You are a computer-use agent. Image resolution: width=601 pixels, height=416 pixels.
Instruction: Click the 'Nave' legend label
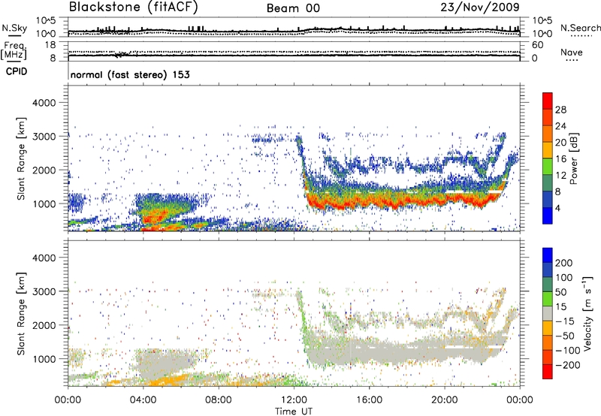(x=572, y=53)
